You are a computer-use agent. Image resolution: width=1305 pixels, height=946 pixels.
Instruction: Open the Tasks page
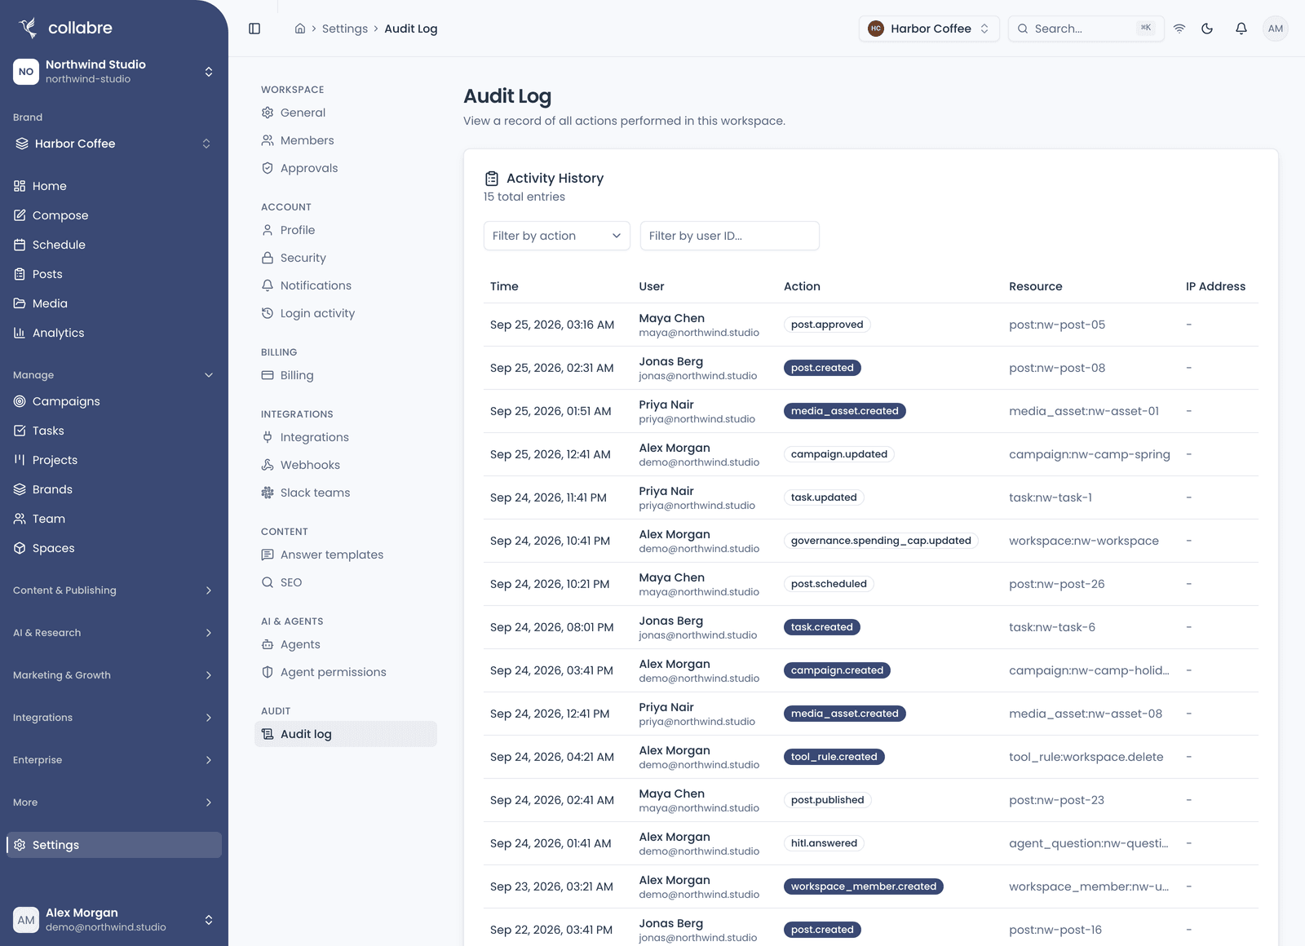point(114,431)
